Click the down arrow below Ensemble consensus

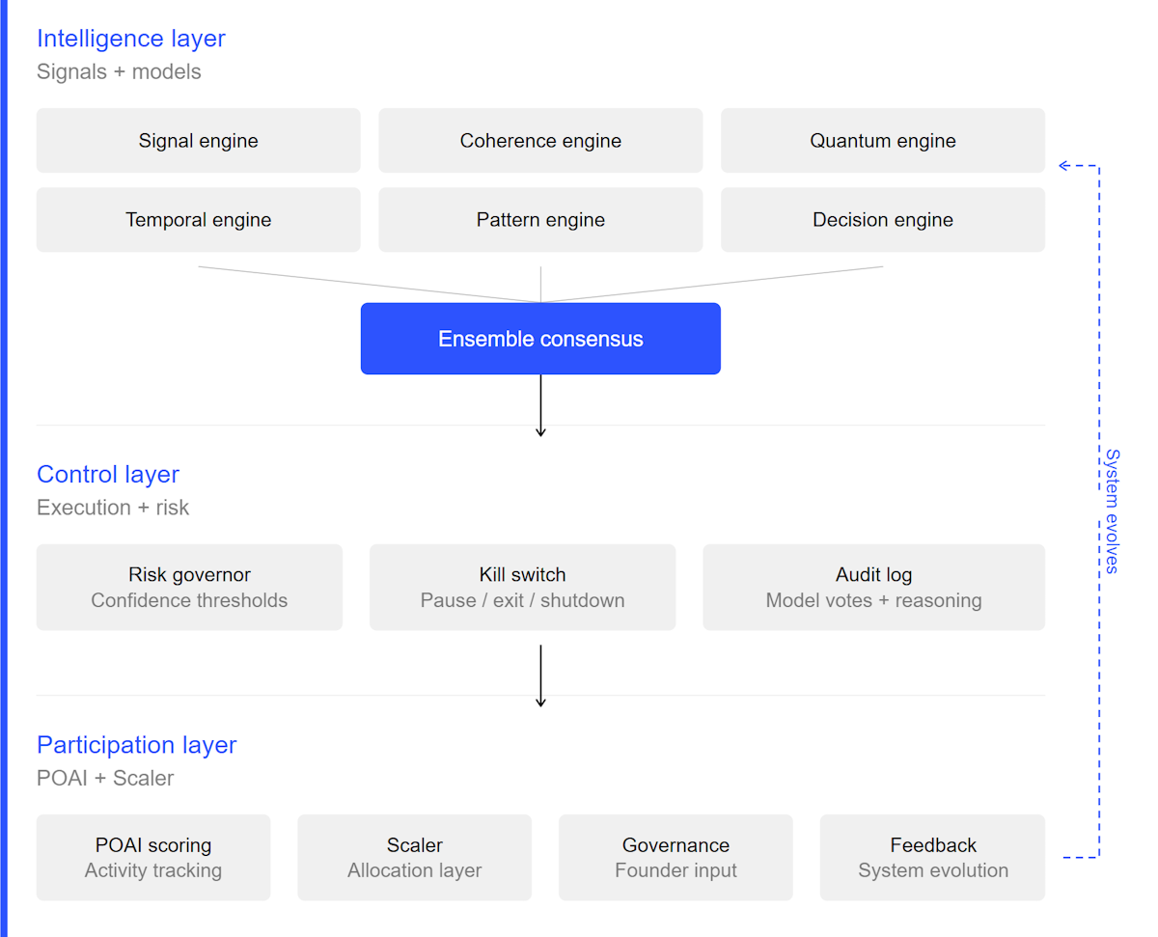point(540,405)
